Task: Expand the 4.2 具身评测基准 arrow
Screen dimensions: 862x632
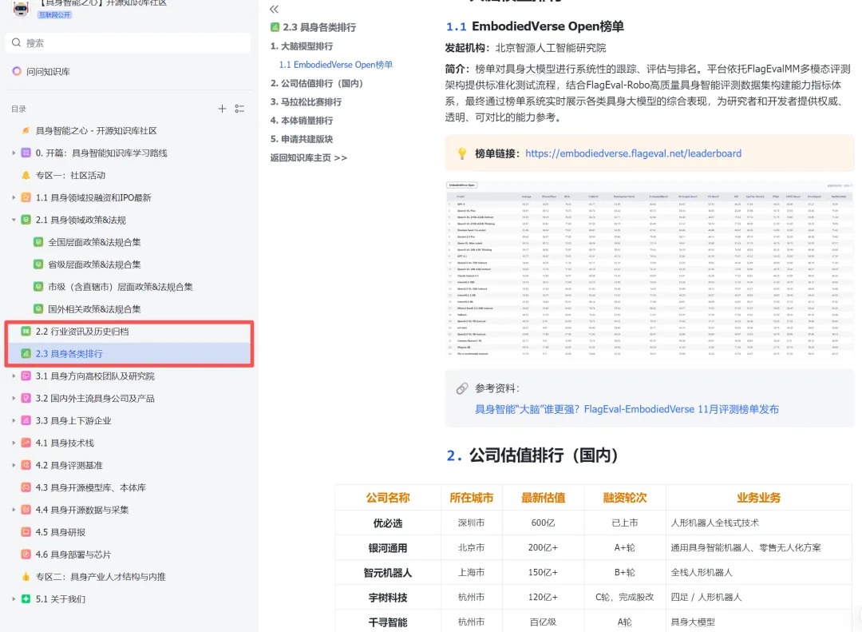Action: click(14, 465)
